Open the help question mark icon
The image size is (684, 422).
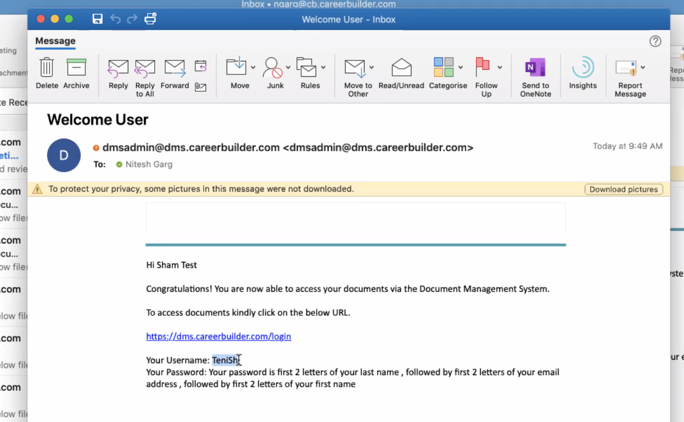(655, 41)
